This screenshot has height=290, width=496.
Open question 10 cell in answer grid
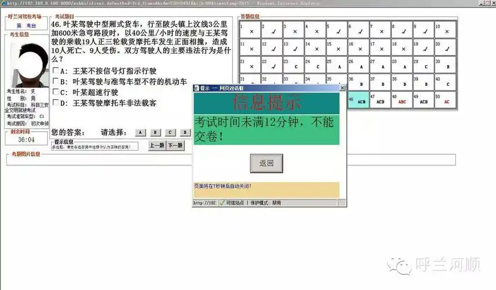click(445, 30)
